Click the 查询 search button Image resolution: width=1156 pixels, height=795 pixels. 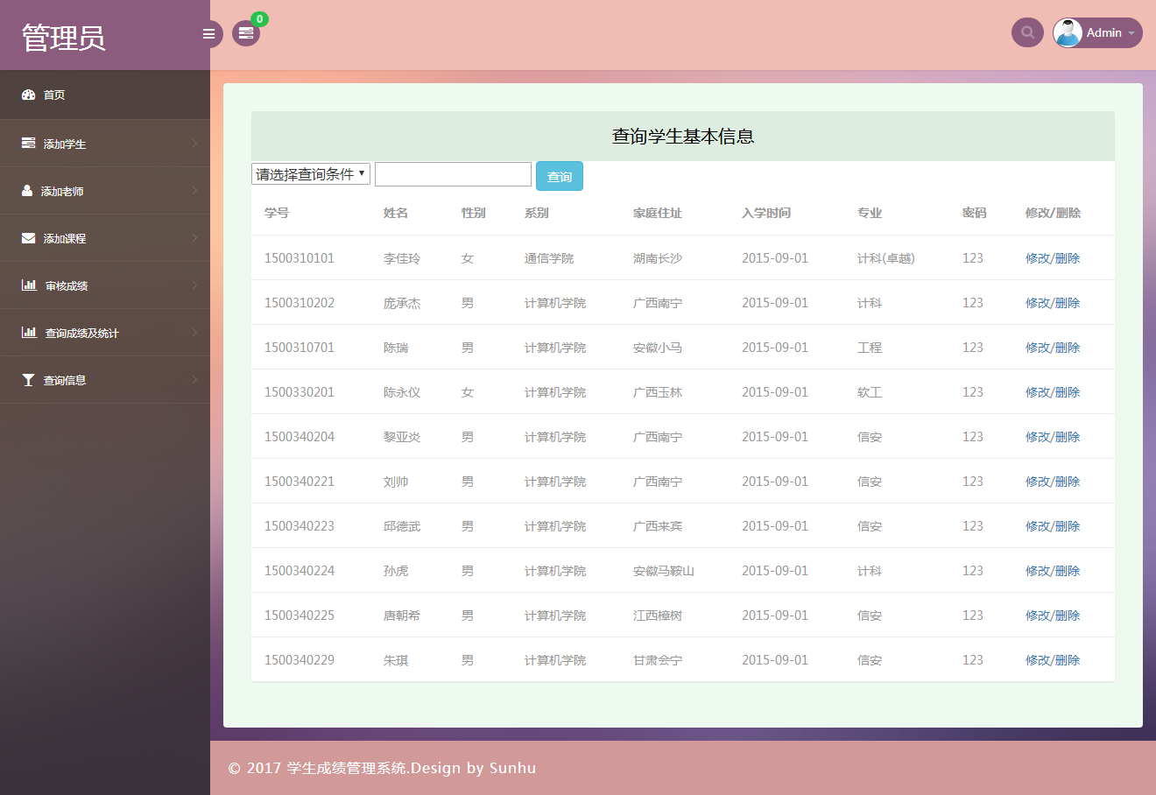pyautogui.click(x=560, y=176)
